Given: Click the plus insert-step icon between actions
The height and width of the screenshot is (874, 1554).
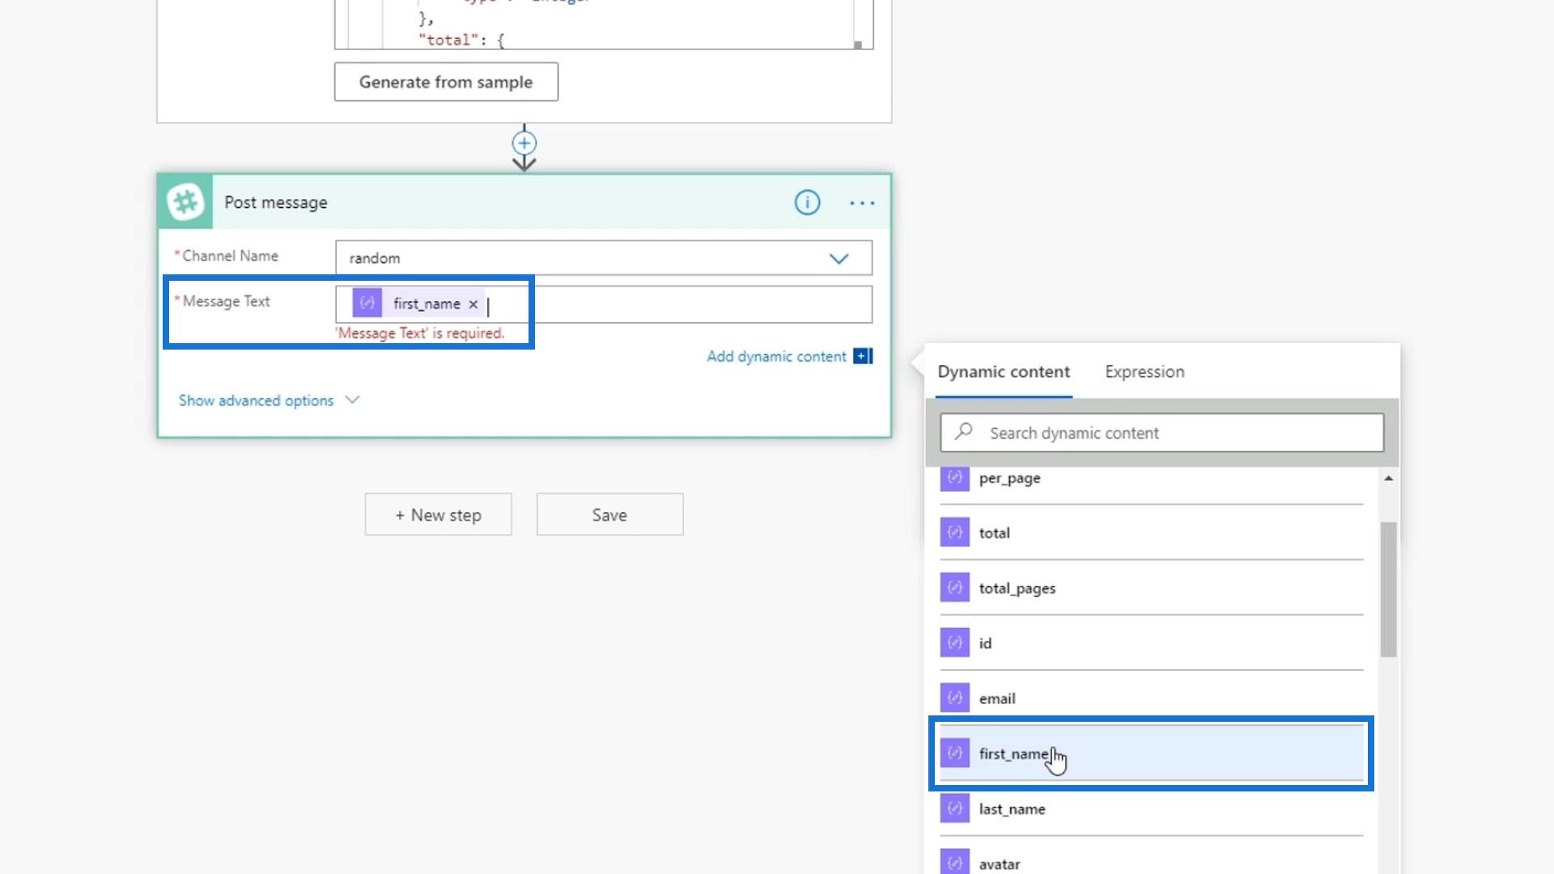Looking at the screenshot, I should pyautogui.click(x=524, y=143).
